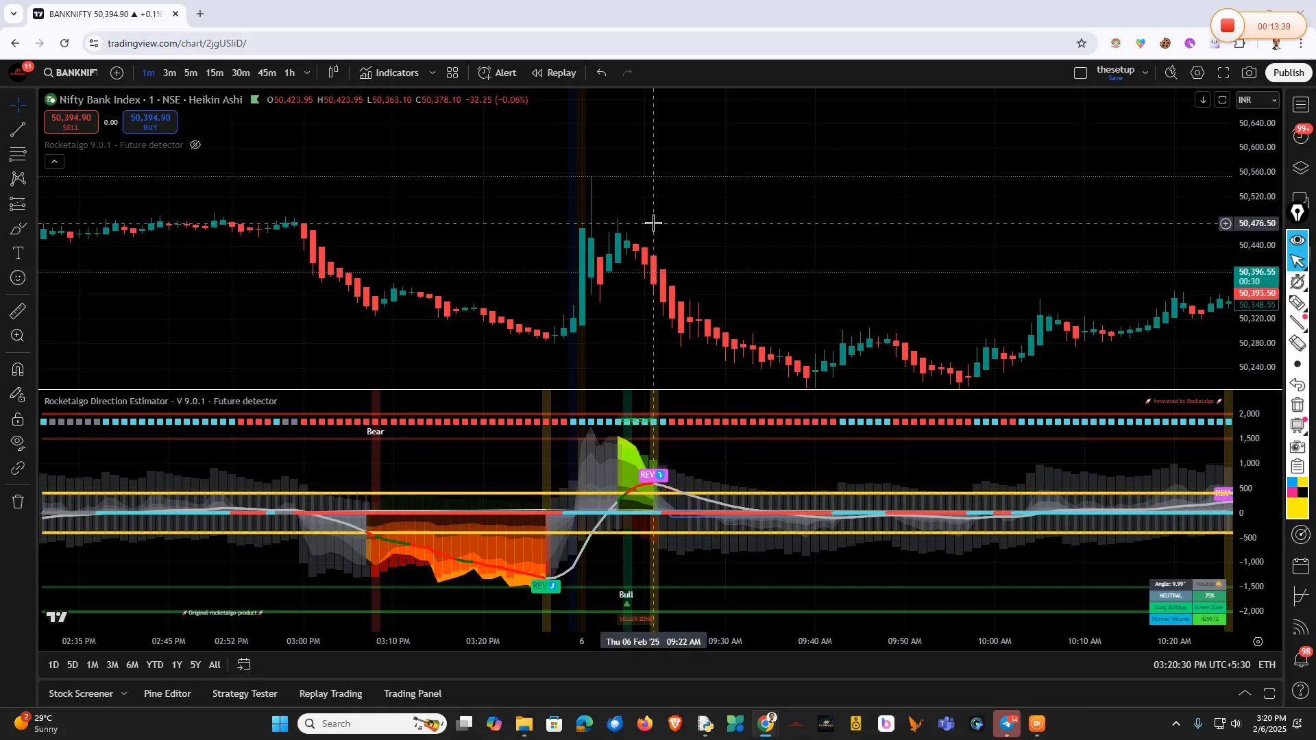This screenshot has width=1316, height=740.
Task: Select the text annotation tool
Action: point(17,253)
